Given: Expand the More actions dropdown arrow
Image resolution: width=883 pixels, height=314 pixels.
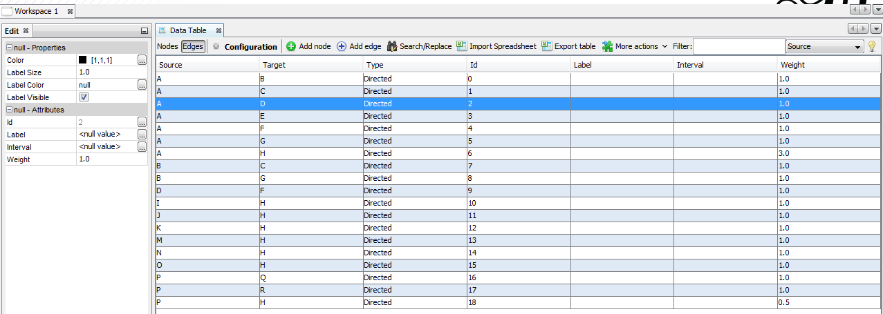Looking at the screenshot, I should [664, 47].
